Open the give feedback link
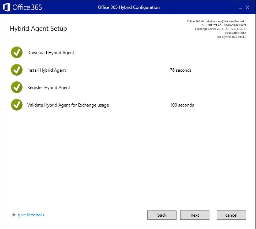Screen dimensions: 256x229 [x=31, y=215]
